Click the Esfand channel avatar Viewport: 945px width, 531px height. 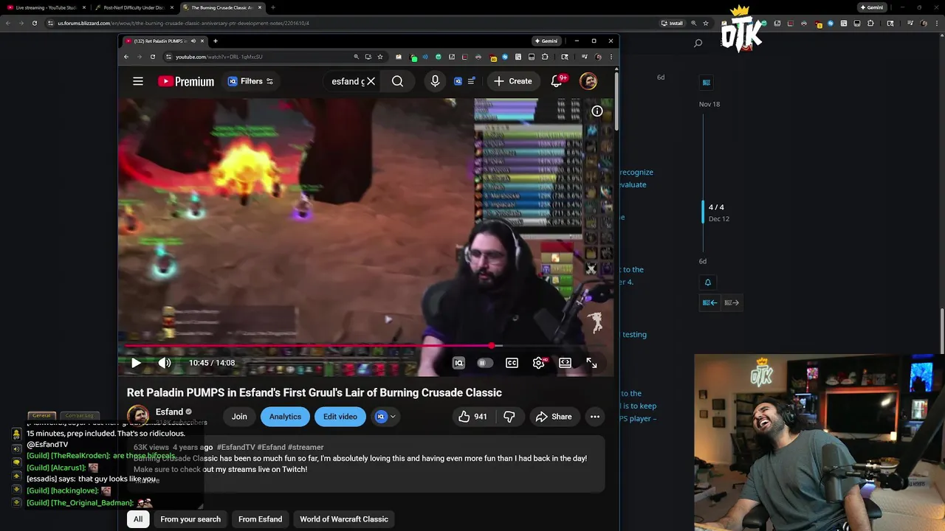pos(138,417)
